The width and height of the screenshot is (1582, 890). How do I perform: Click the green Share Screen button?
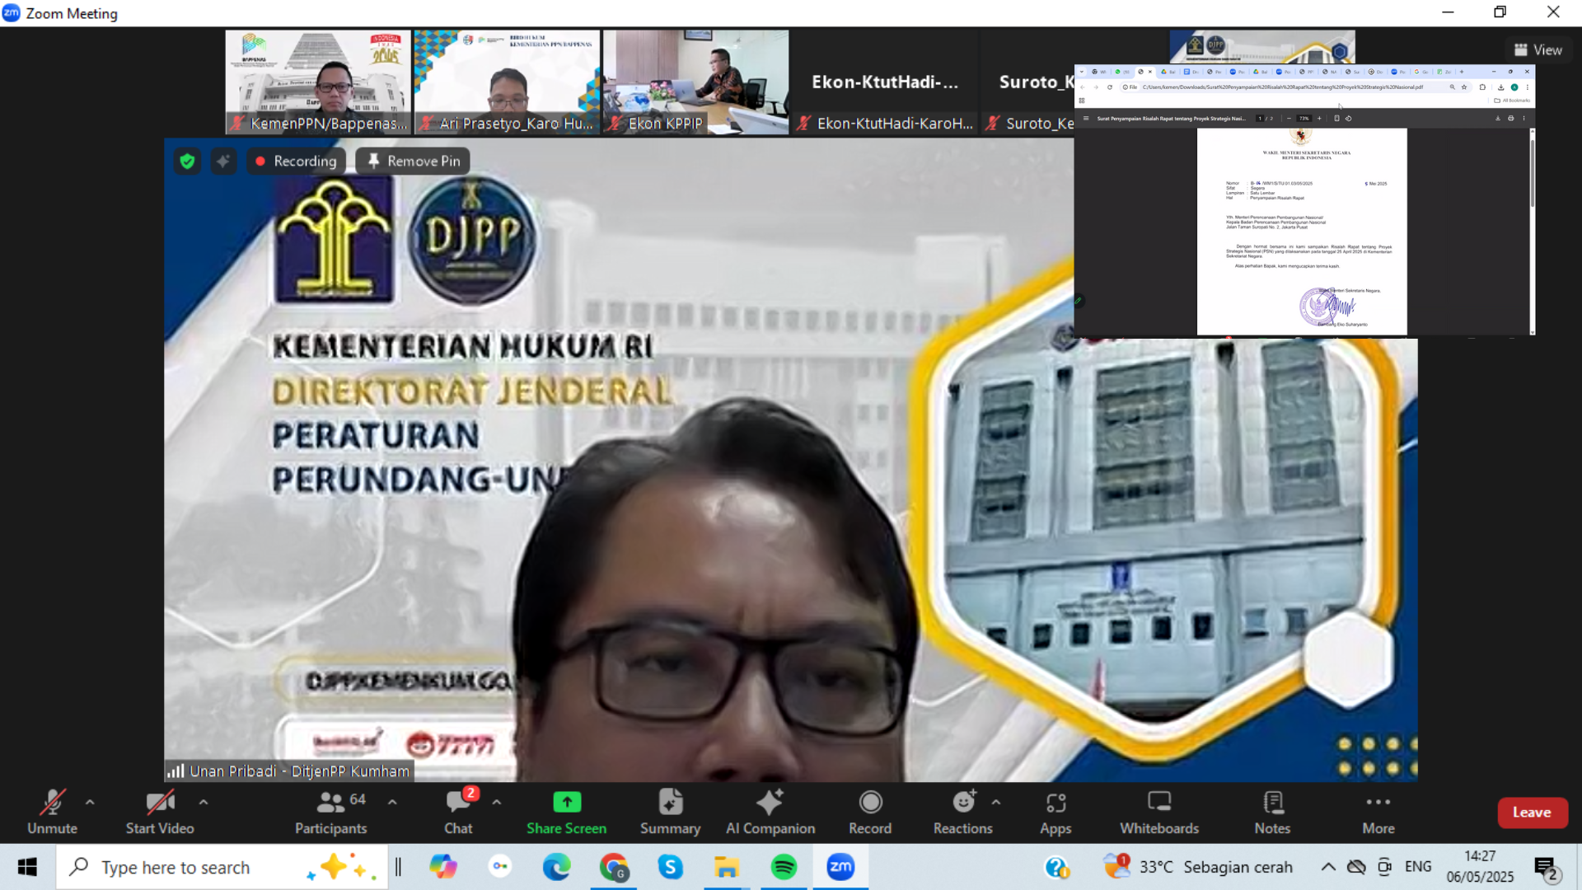coord(567,812)
